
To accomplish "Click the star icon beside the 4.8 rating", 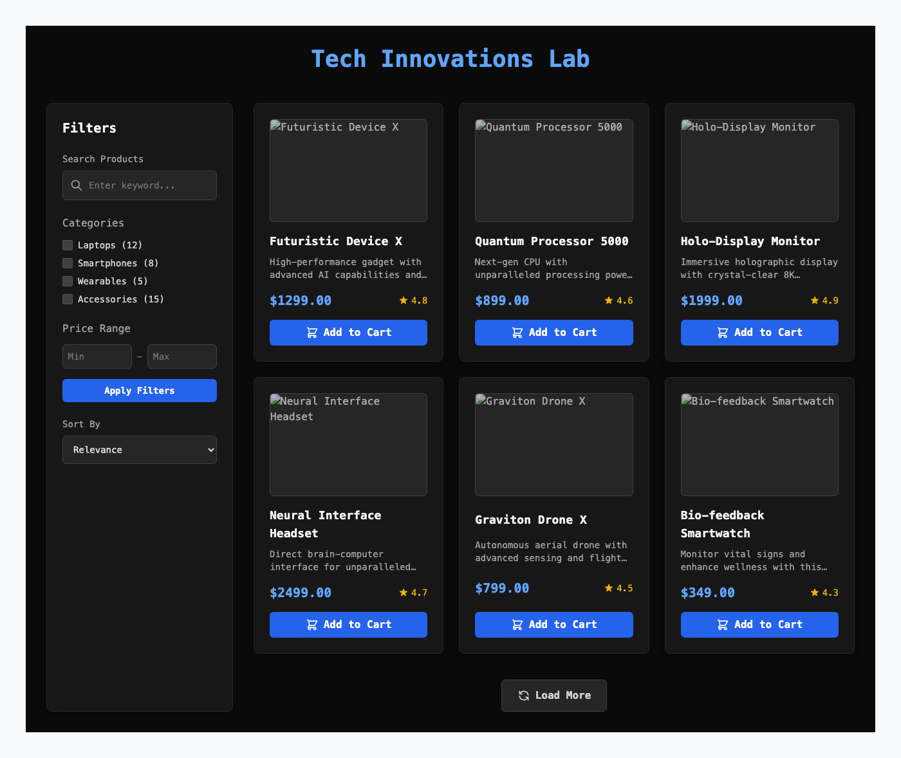I will 404,300.
